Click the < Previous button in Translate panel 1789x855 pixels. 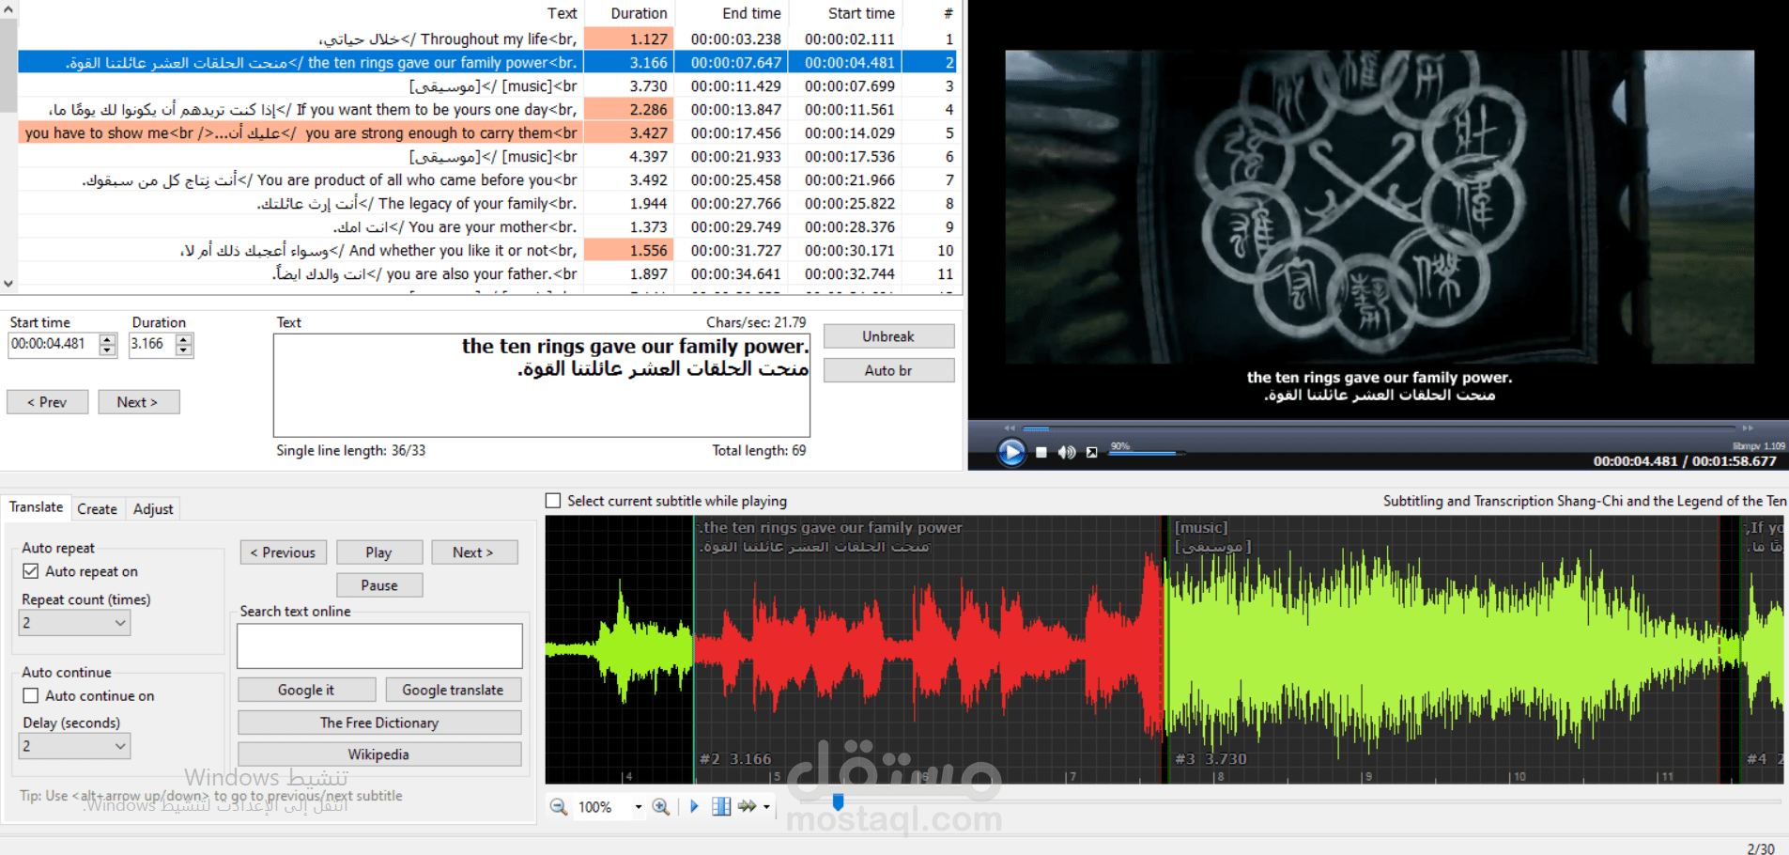point(283,552)
